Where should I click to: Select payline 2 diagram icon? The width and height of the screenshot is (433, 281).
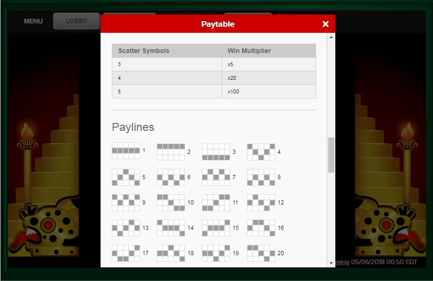pos(171,152)
